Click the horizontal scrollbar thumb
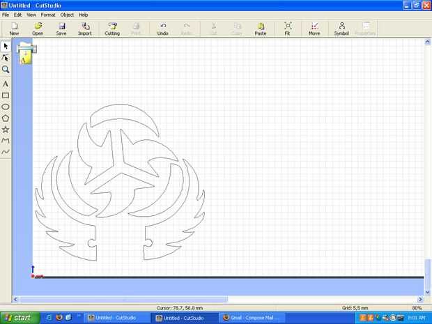 (124, 299)
